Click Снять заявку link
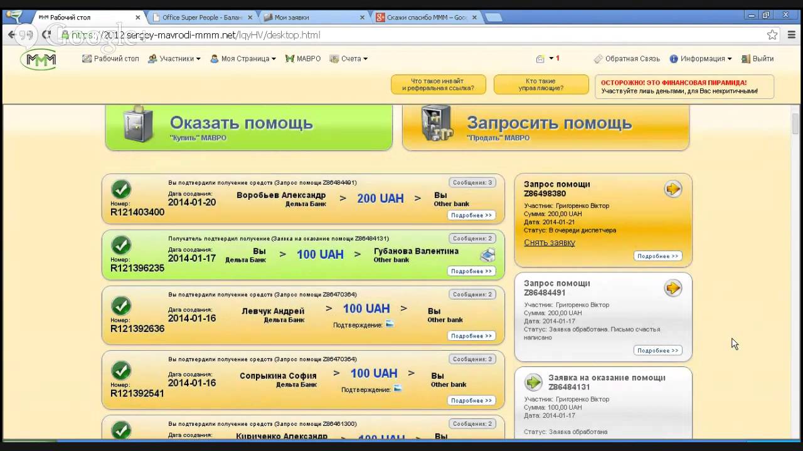Screen dimensions: 803x451 pyautogui.click(x=550, y=242)
